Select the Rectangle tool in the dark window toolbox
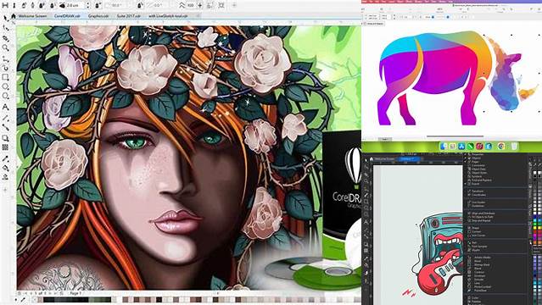The image size is (542, 305). (x=366, y=202)
